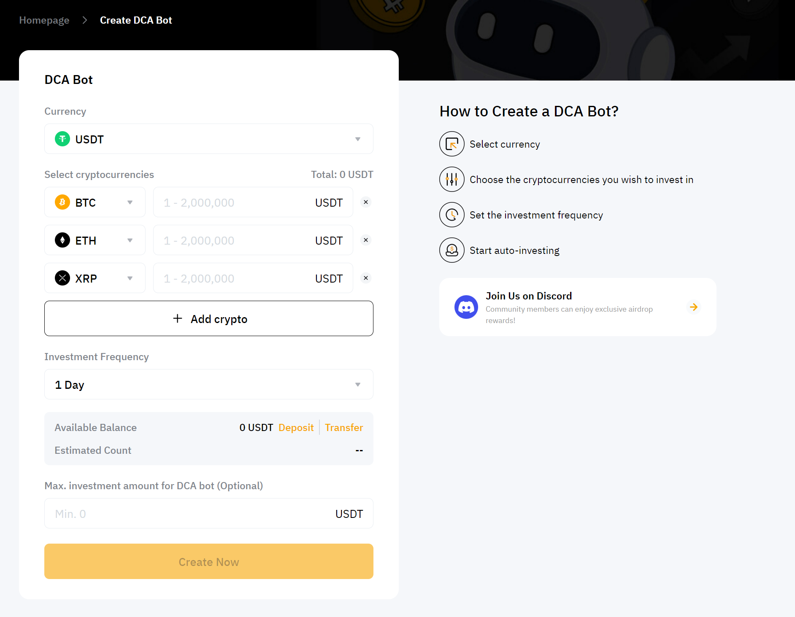
Task: Click the Discord logo icon
Action: click(466, 307)
